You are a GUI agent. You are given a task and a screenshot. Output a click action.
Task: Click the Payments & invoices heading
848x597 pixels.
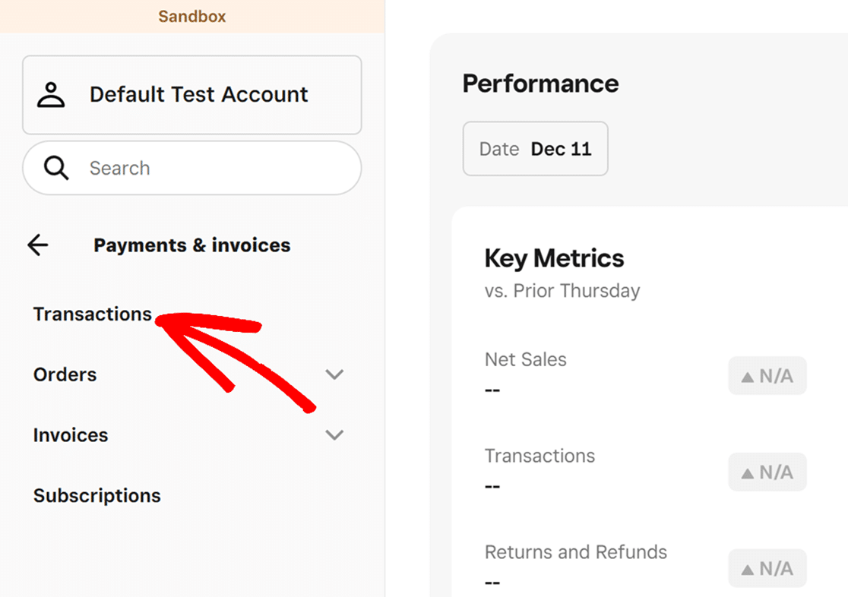click(191, 245)
